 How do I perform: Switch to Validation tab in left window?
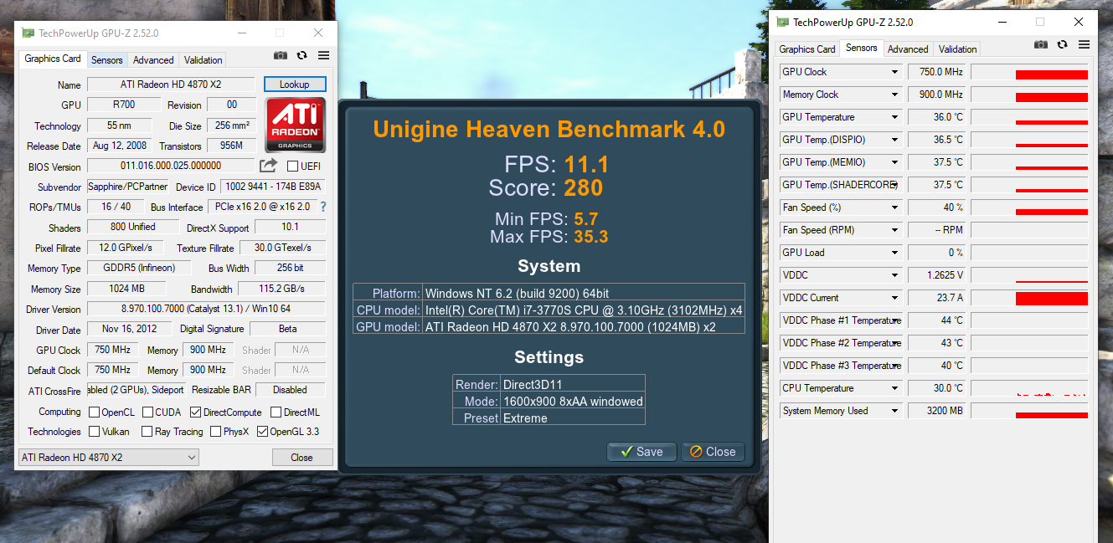click(204, 60)
